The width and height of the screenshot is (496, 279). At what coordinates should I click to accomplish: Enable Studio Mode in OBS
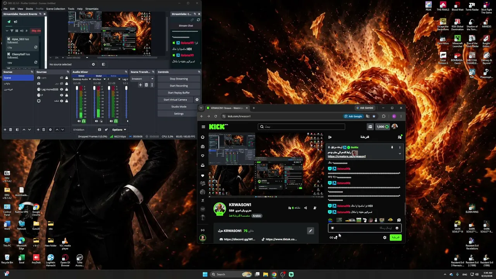(179, 107)
